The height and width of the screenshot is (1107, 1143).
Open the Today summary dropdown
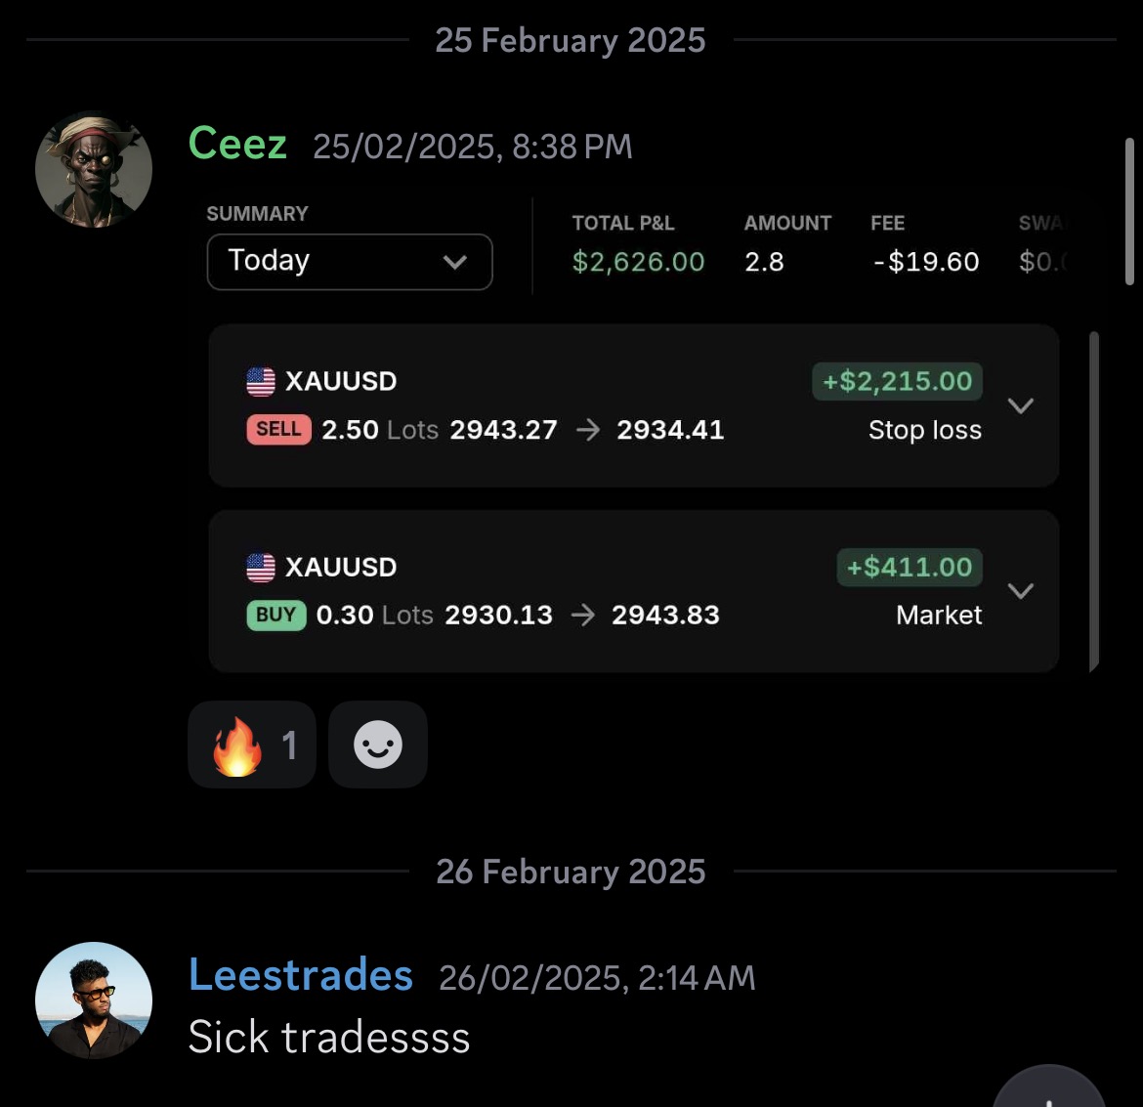[349, 262]
